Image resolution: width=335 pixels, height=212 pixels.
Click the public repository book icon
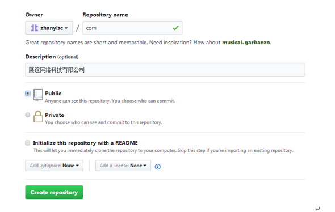pos(38,95)
